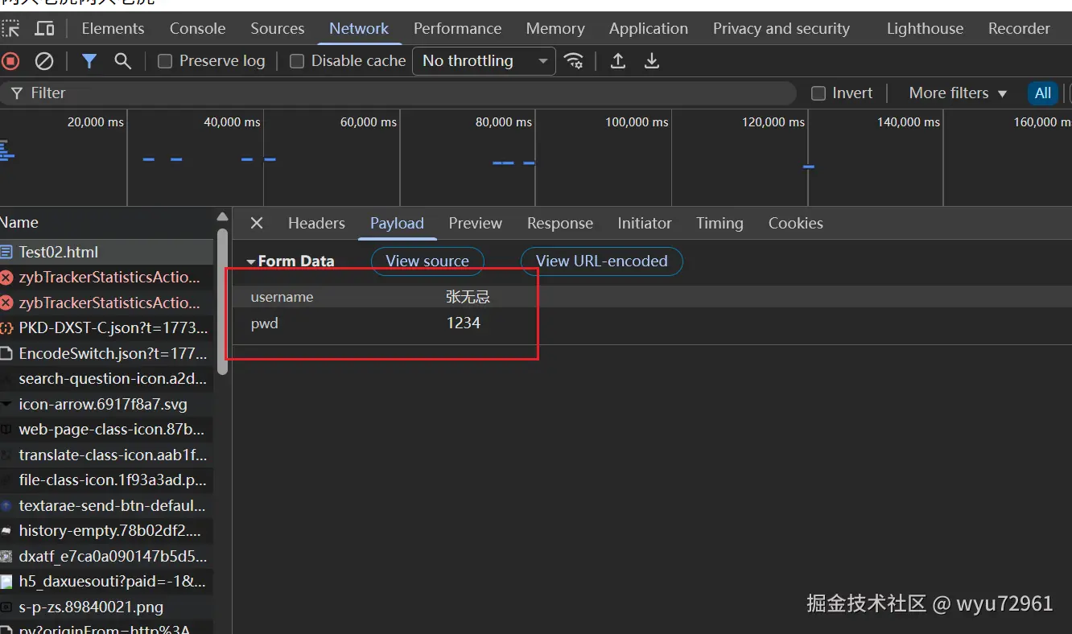Import HAR file upload icon

click(618, 61)
